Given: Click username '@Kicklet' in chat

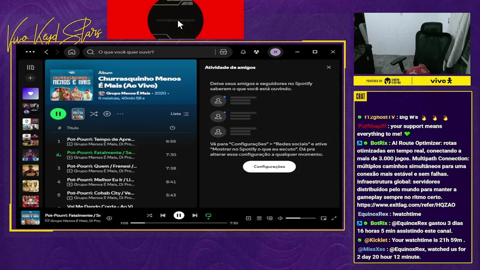Looking at the screenshot, I should click(376, 240).
